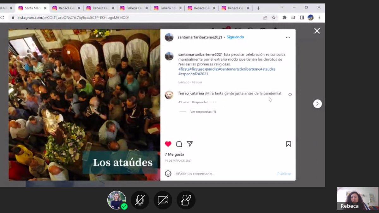379x213 pixels.
Task: Share post via paper plane icon
Action: tap(190, 144)
